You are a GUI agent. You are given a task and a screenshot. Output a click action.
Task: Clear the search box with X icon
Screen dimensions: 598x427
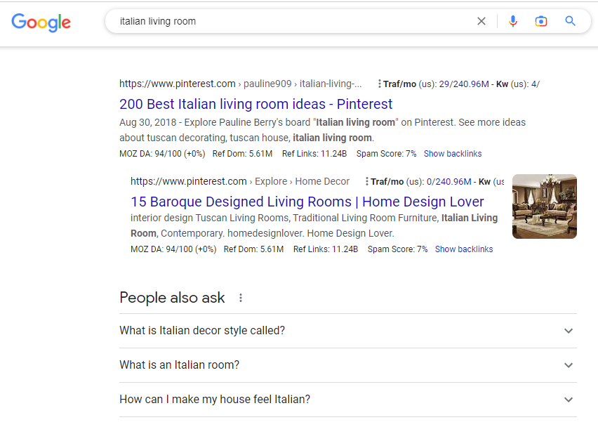point(481,21)
